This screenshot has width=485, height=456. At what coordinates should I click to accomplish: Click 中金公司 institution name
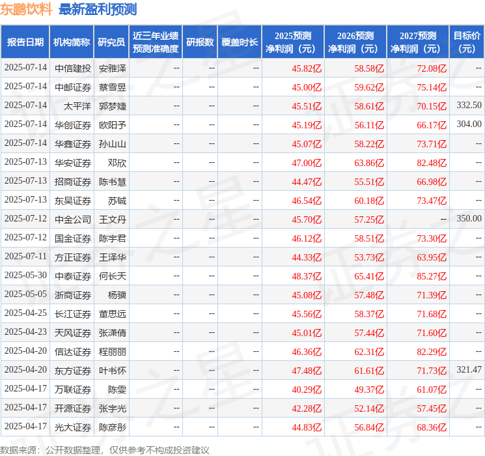pyautogui.click(x=73, y=219)
